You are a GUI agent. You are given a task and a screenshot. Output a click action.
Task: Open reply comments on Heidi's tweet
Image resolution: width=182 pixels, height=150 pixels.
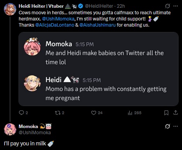coord(23,113)
